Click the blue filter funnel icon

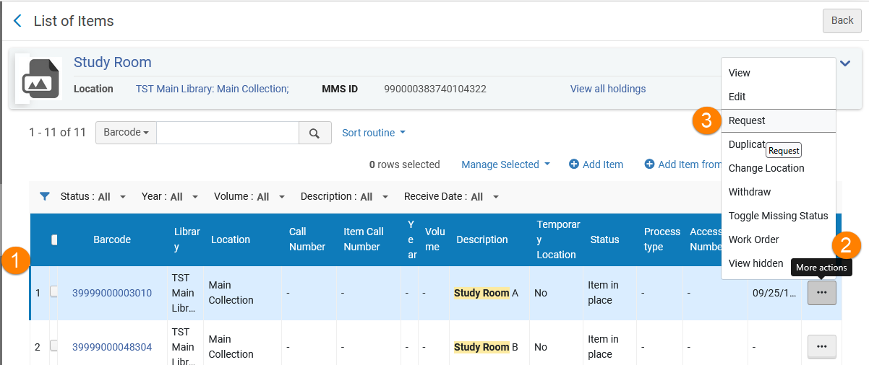(x=45, y=196)
